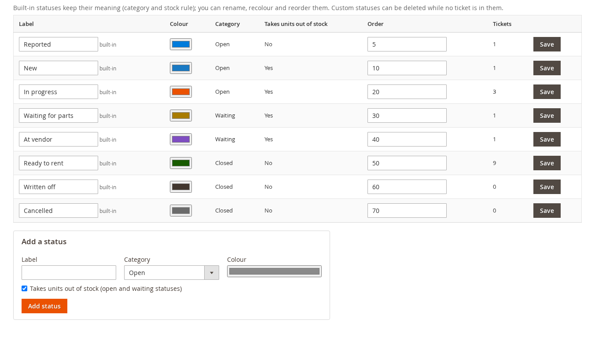
Task: Change colour of Waiting for parts status
Action: [181, 116]
